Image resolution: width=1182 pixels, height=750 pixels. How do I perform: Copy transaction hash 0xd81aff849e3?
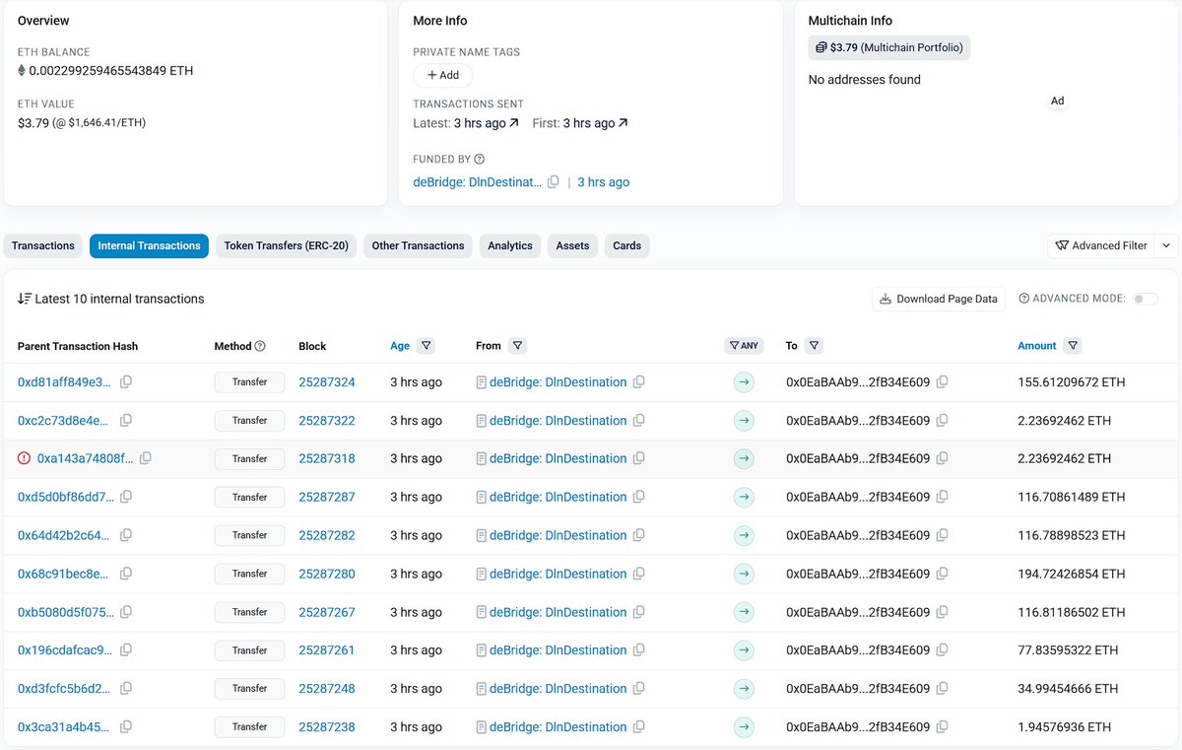[x=126, y=382]
